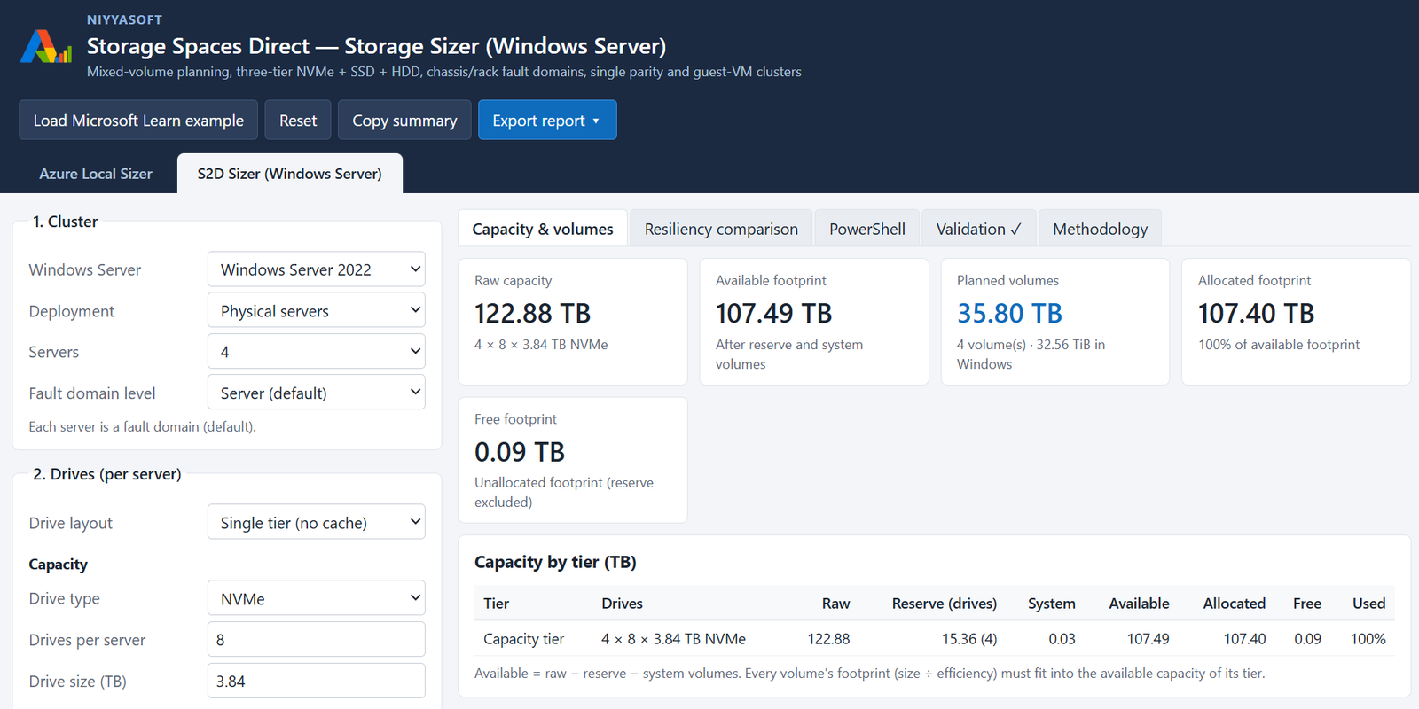Click the 100% Used cell
Viewport: 1419px width, 709px height.
1368,639
